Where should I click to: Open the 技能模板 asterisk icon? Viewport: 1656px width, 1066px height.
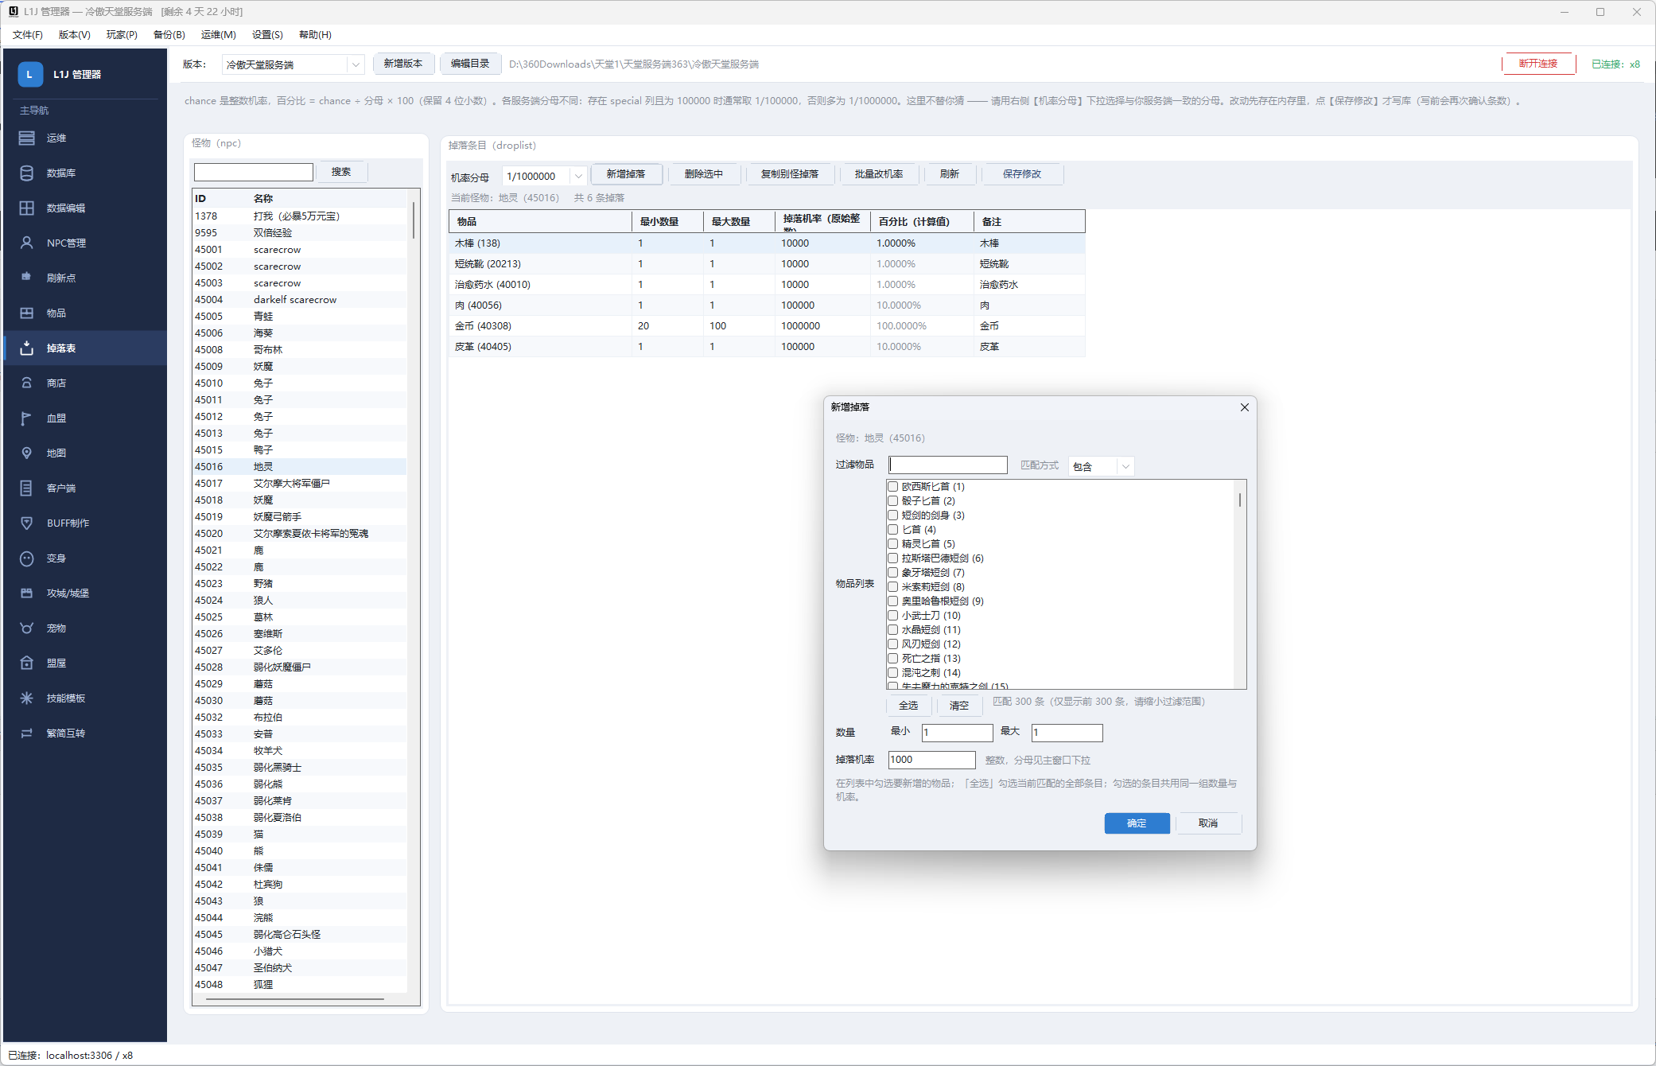point(27,698)
